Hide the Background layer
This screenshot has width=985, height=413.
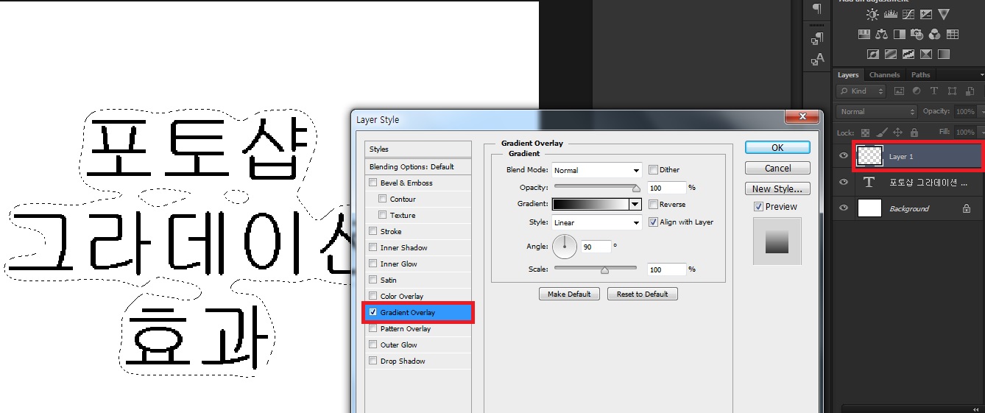point(844,208)
